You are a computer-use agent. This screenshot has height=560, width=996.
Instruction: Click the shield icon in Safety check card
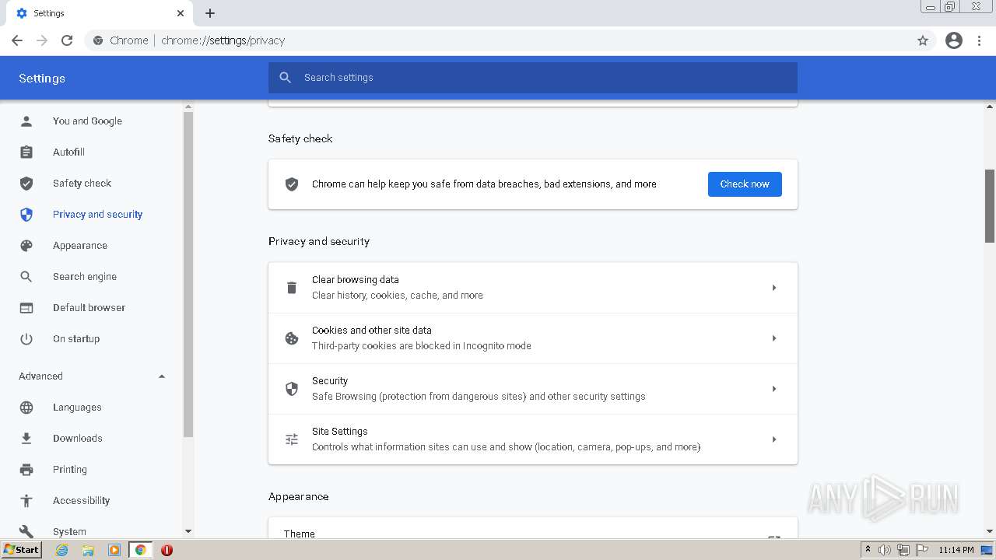pos(292,184)
